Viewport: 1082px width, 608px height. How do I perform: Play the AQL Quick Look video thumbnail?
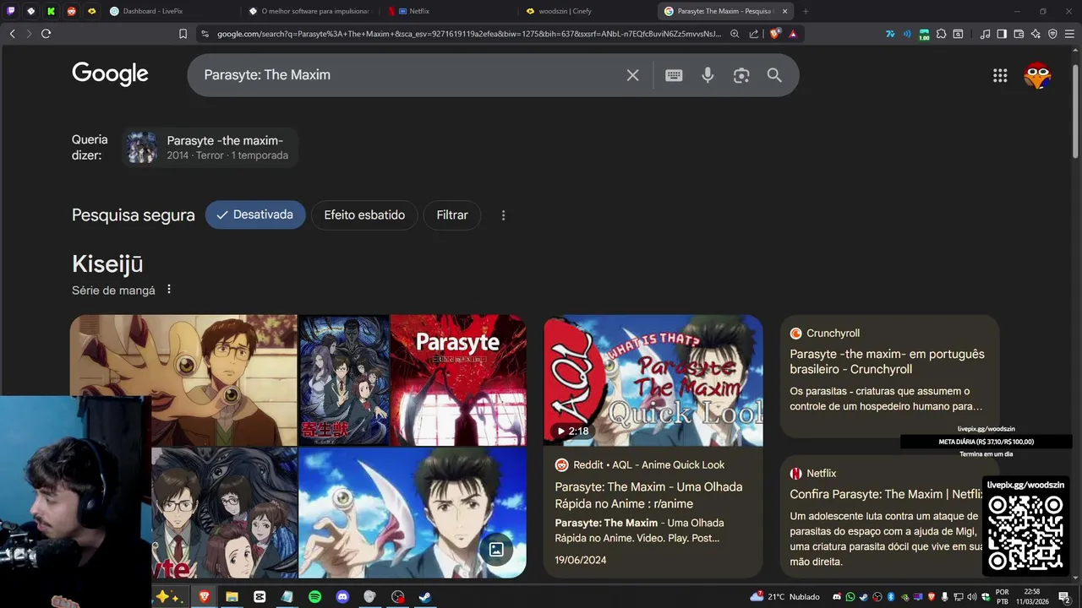[653, 380]
